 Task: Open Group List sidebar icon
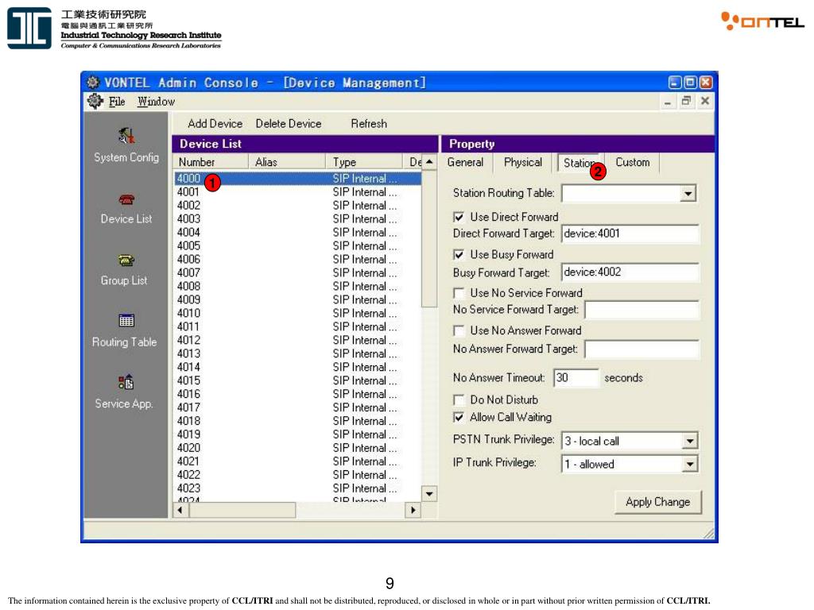pyautogui.click(x=126, y=260)
